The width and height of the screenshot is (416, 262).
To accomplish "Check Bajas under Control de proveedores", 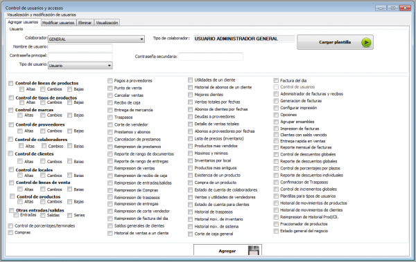I will coord(69,131).
